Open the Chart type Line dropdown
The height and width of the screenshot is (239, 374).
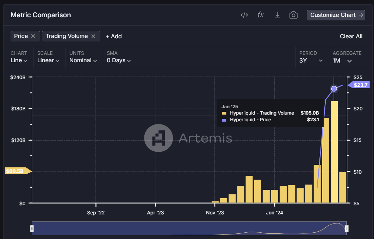click(x=19, y=60)
